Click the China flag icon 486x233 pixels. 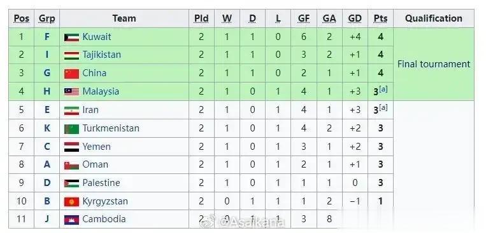point(71,74)
